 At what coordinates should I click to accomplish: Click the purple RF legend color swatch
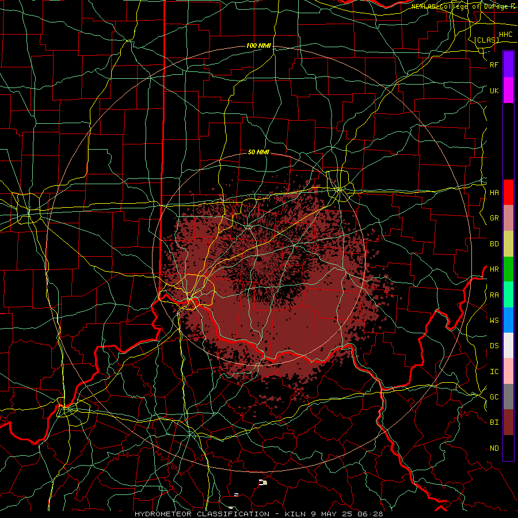coord(508,64)
